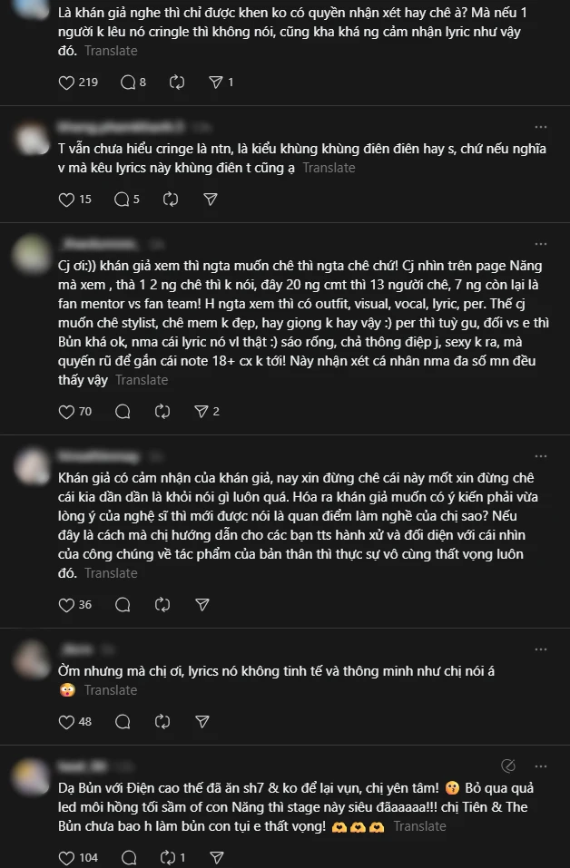Share the top comment with 1 share
The height and width of the screenshot is (868, 570).
pos(215,83)
